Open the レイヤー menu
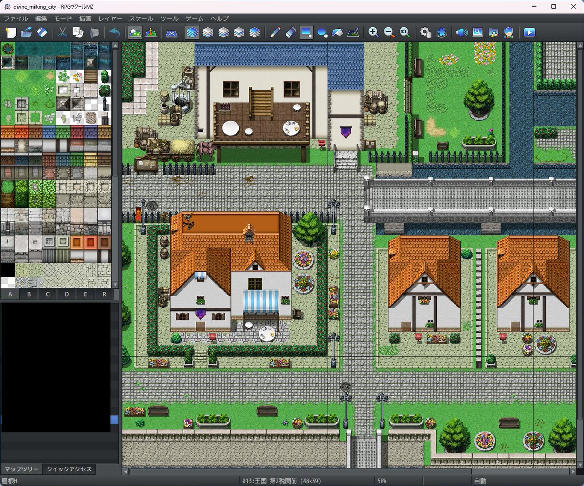 tap(110, 18)
